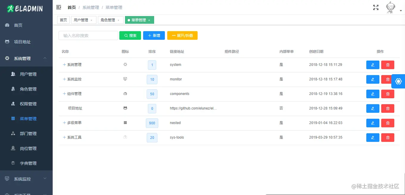405x195 pixels.
Task: Open 部门管理 in sidebar
Action: pyautogui.click(x=26, y=134)
